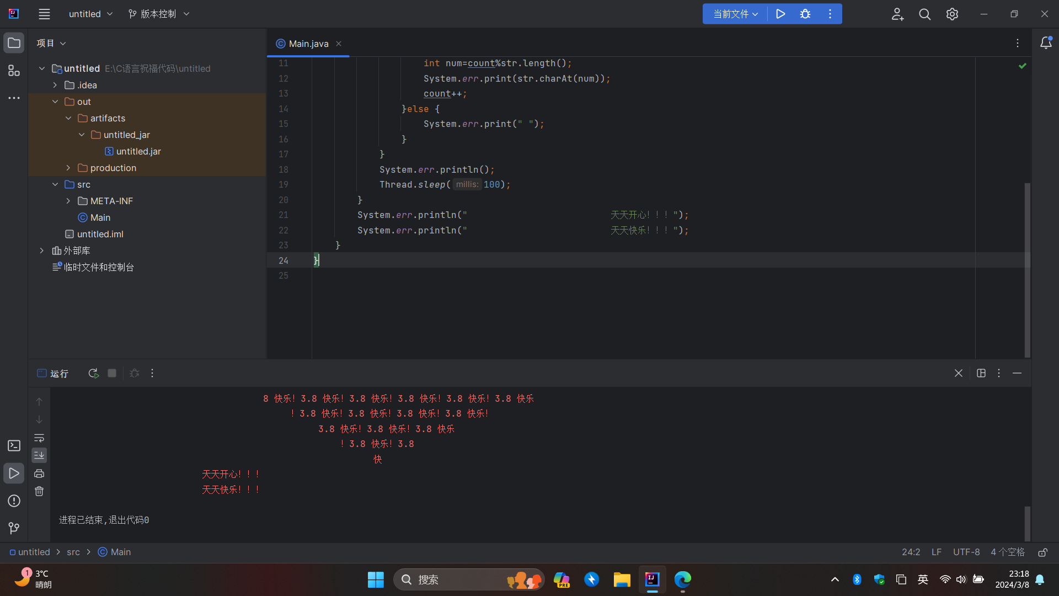Open the Git version control tool window

click(x=14, y=528)
